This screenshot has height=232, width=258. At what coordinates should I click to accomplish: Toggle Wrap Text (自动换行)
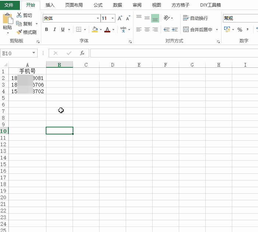click(x=195, y=18)
